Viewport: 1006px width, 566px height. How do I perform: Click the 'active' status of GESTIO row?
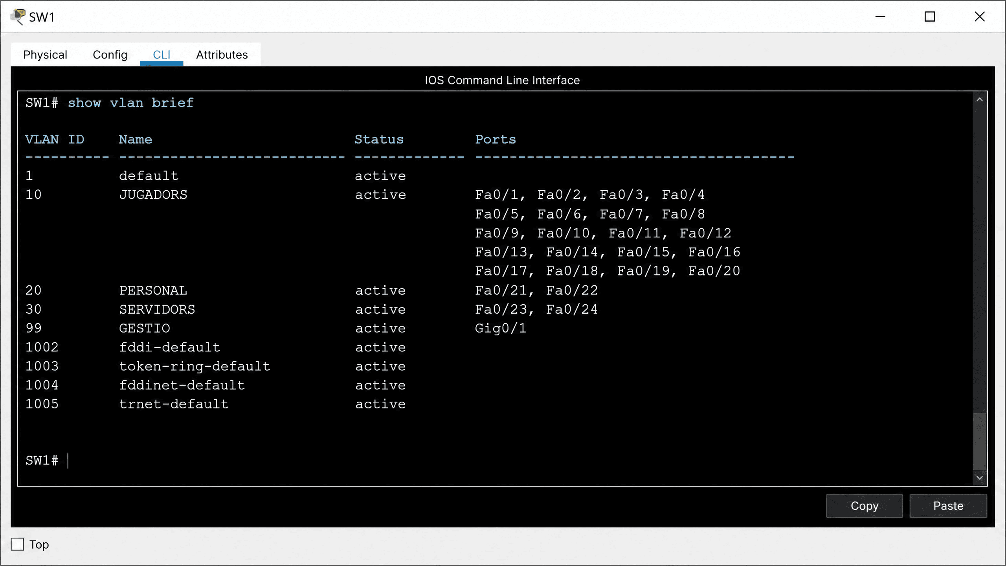pyautogui.click(x=380, y=328)
